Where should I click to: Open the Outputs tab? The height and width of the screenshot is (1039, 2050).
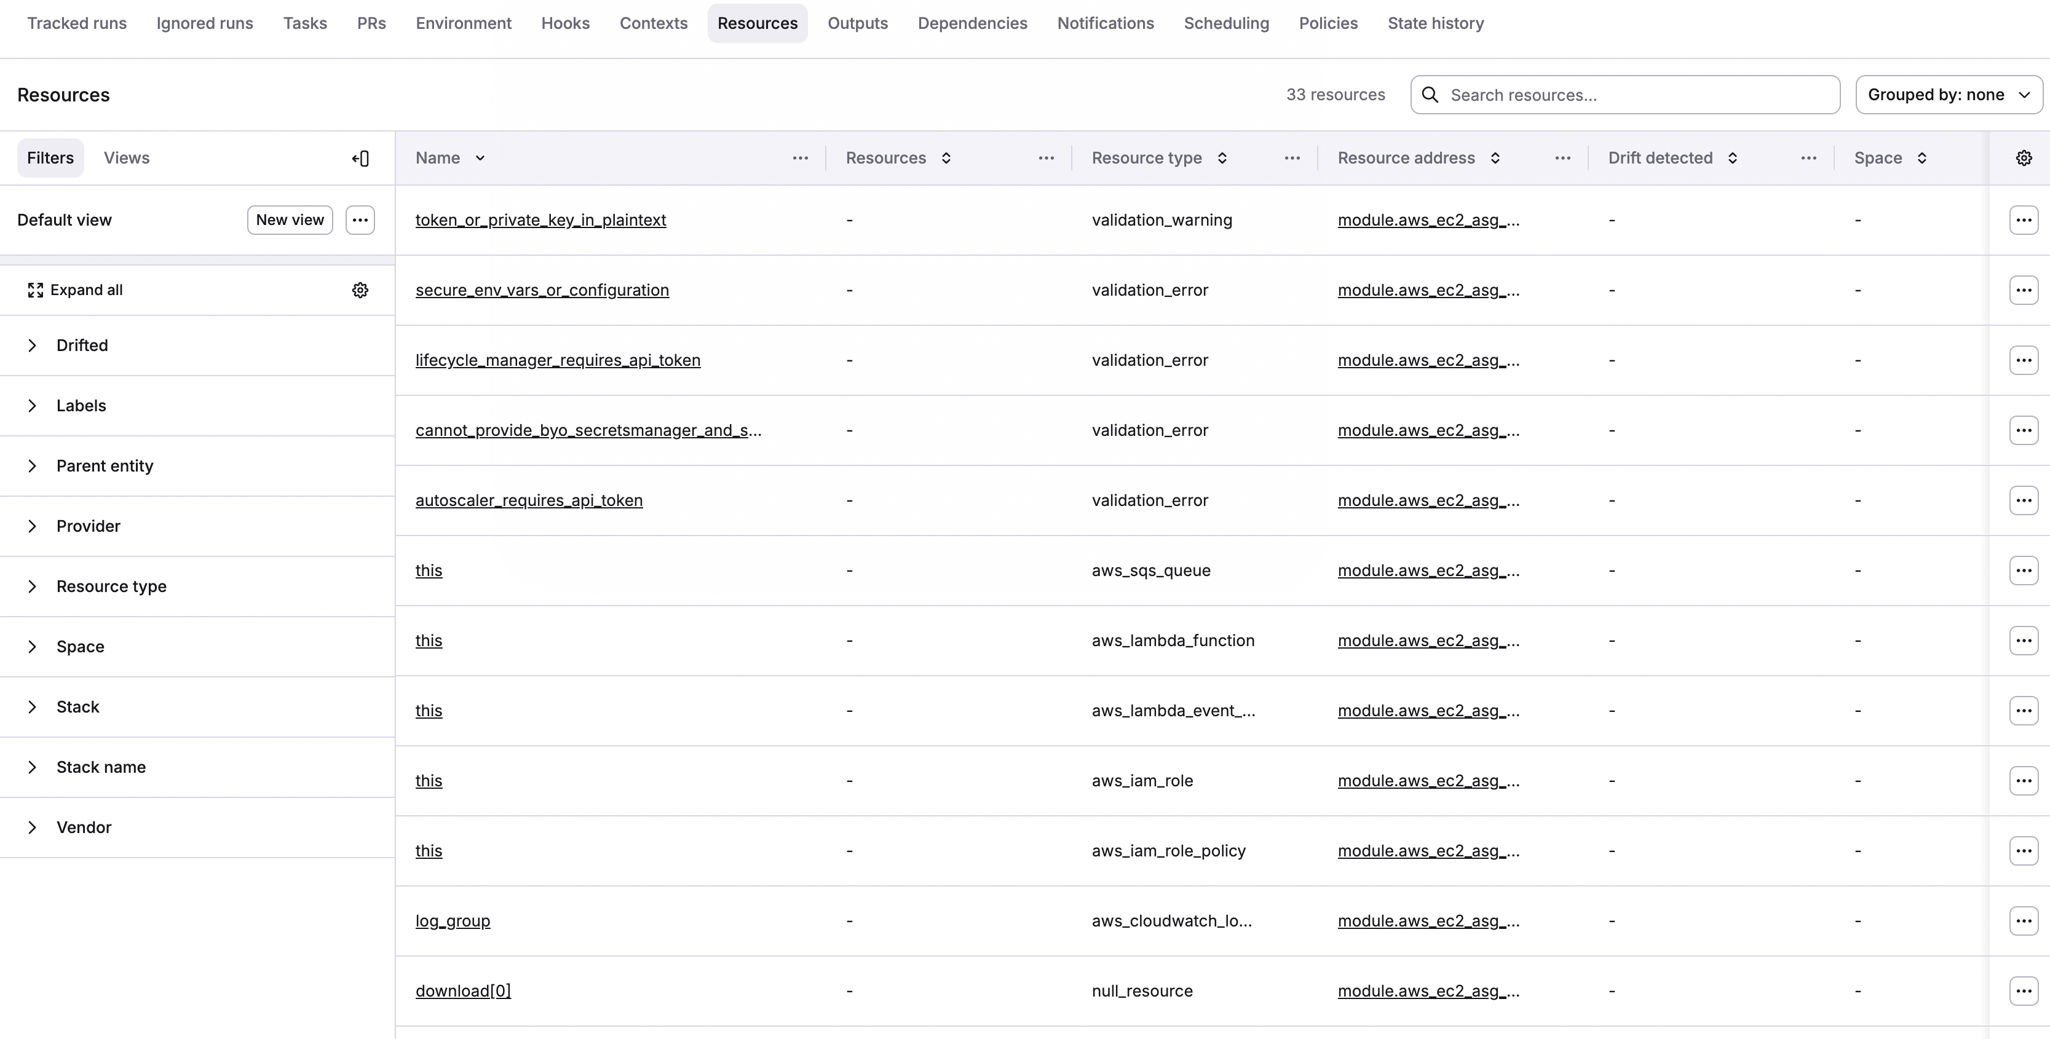click(x=858, y=23)
